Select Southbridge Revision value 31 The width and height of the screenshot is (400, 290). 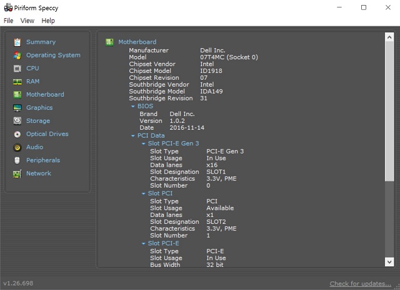pyautogui.click(x=204, y=99)
